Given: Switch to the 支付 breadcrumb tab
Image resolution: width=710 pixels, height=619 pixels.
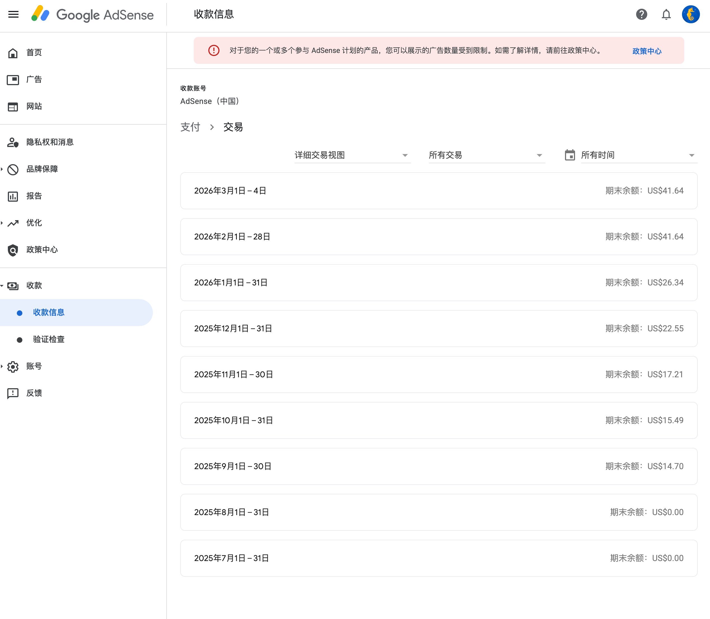Looking at the screenshot, I should pyautogui.click(x=190, y=127).
